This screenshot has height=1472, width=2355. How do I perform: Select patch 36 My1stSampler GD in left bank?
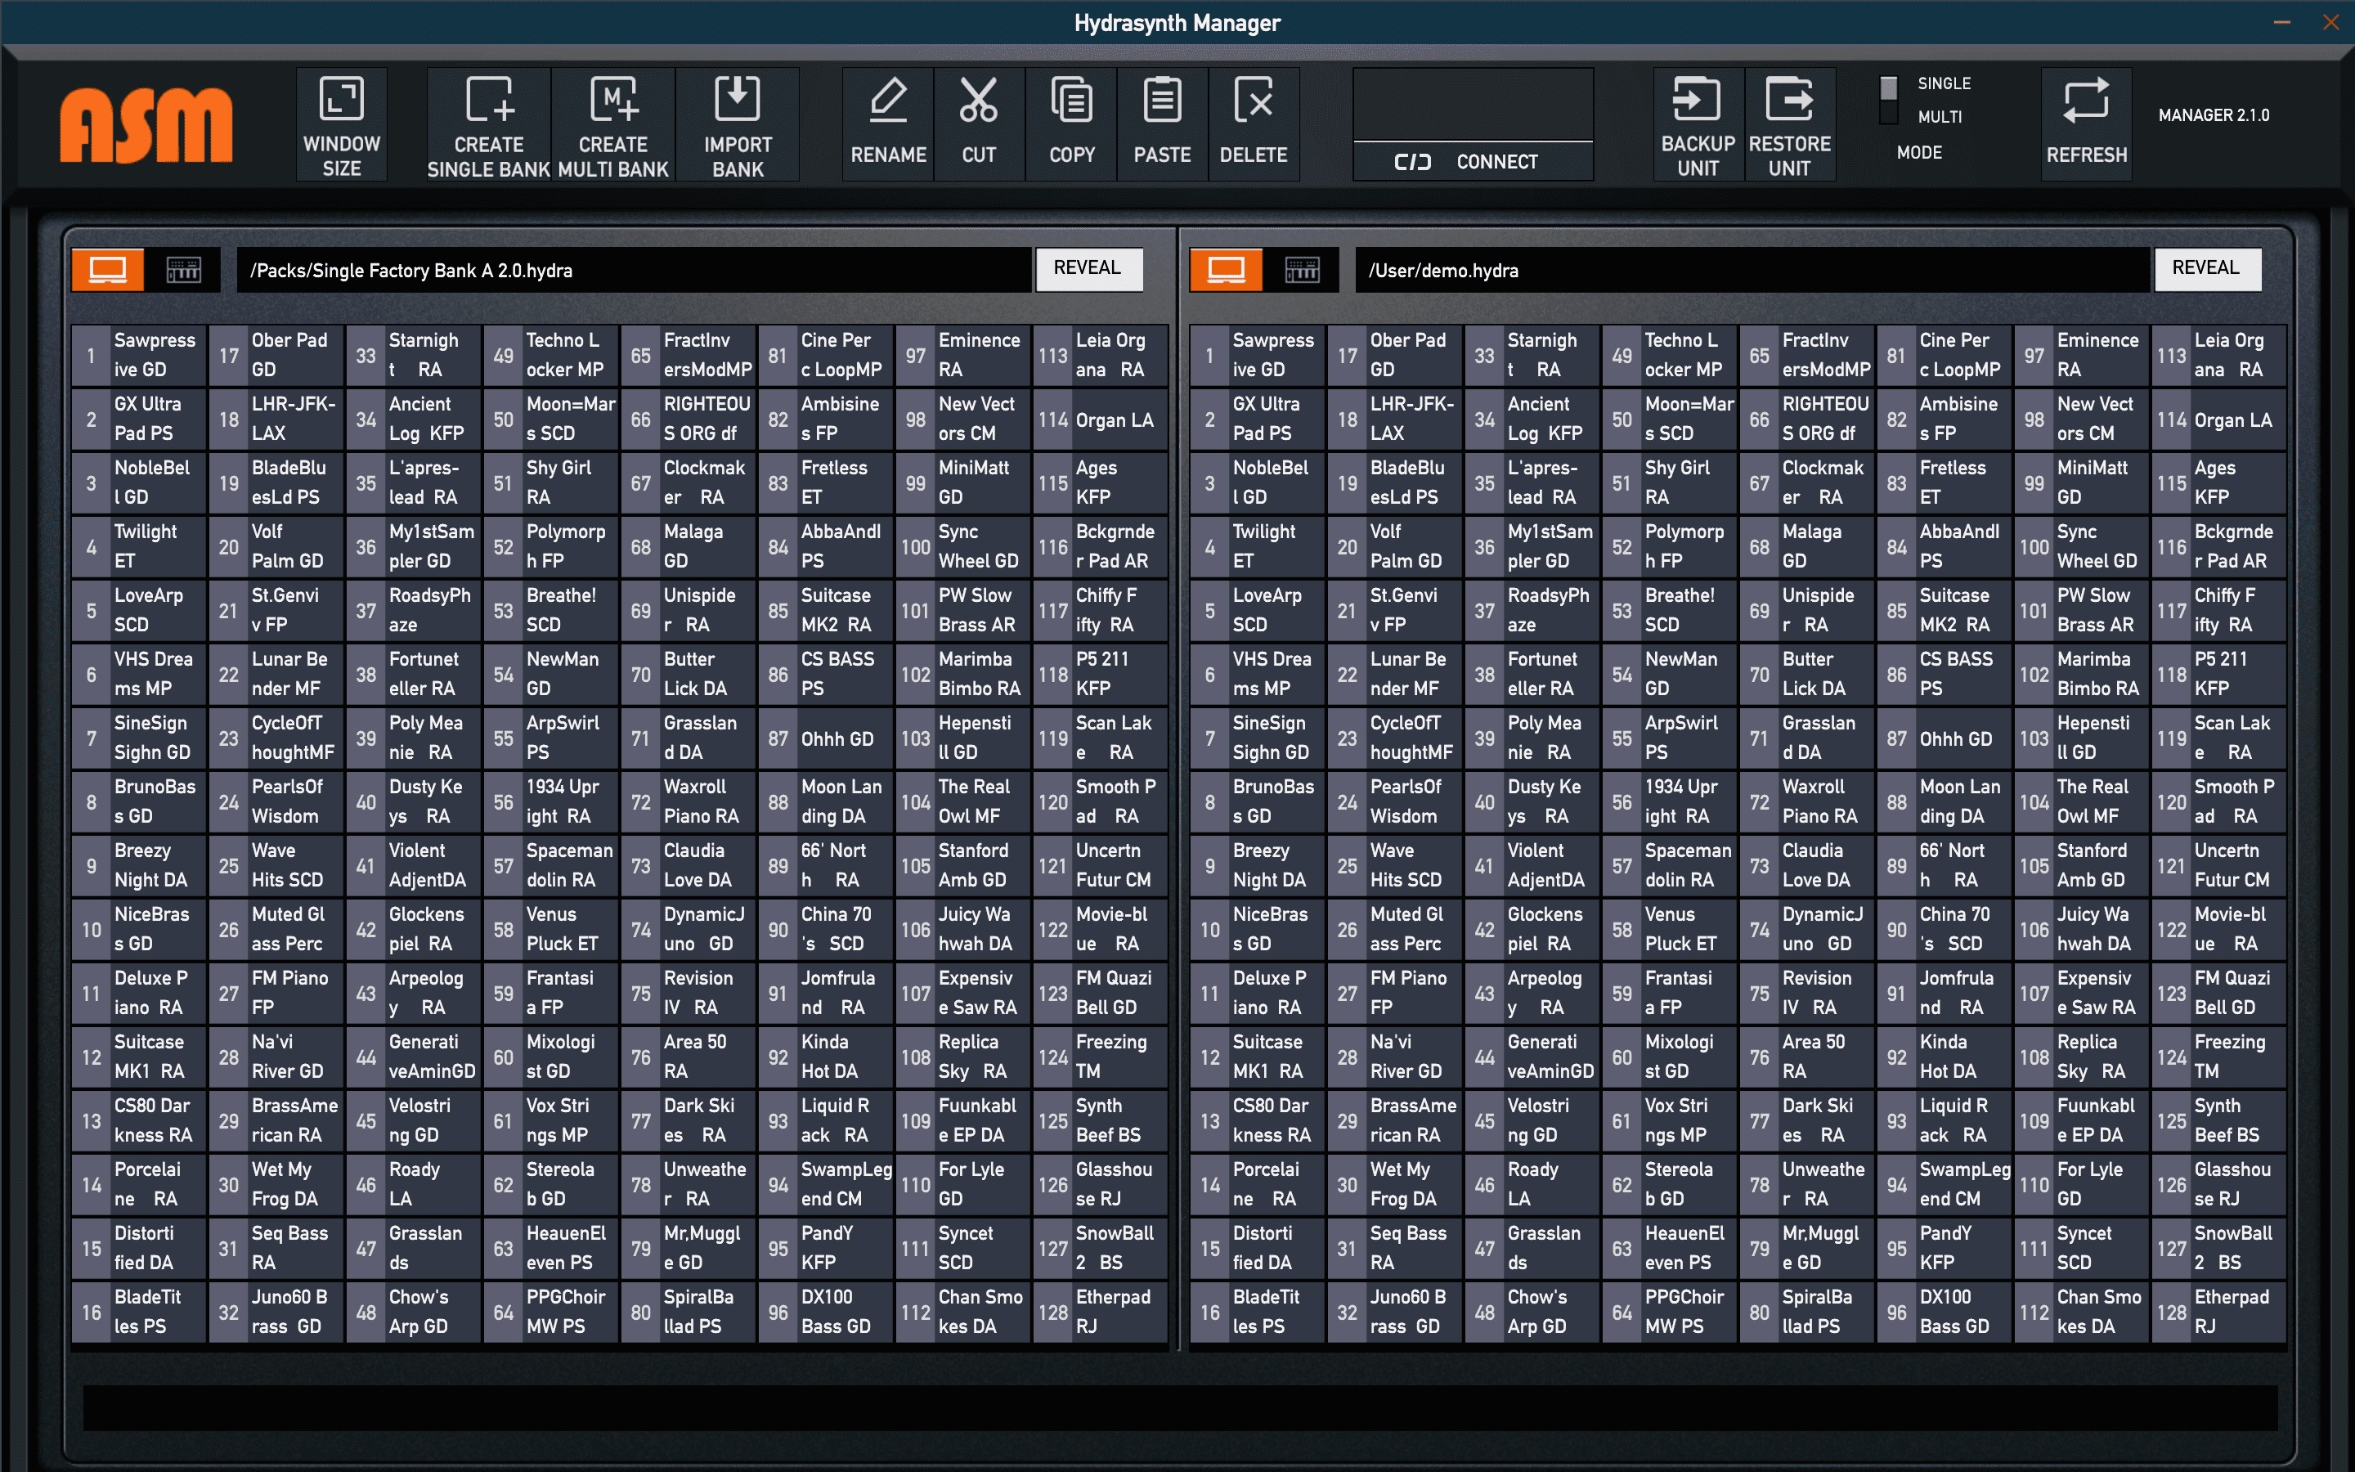coord(414,546)
